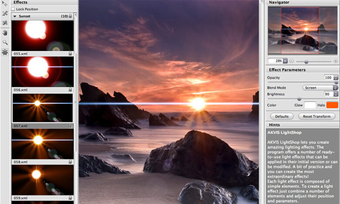Collapse the Sunset effects group
The width and height of the screenshot is (340, 204).
pos(15,16)
